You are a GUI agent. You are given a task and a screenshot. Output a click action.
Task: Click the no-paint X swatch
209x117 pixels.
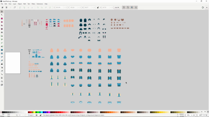tap(1, 112)
